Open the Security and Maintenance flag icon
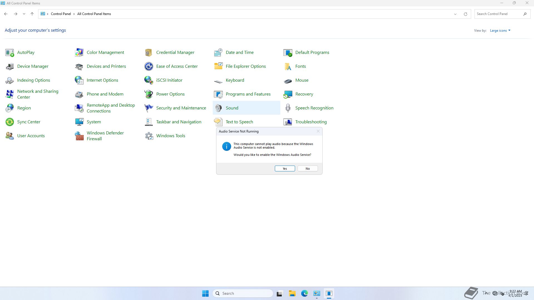 (149, 108)
